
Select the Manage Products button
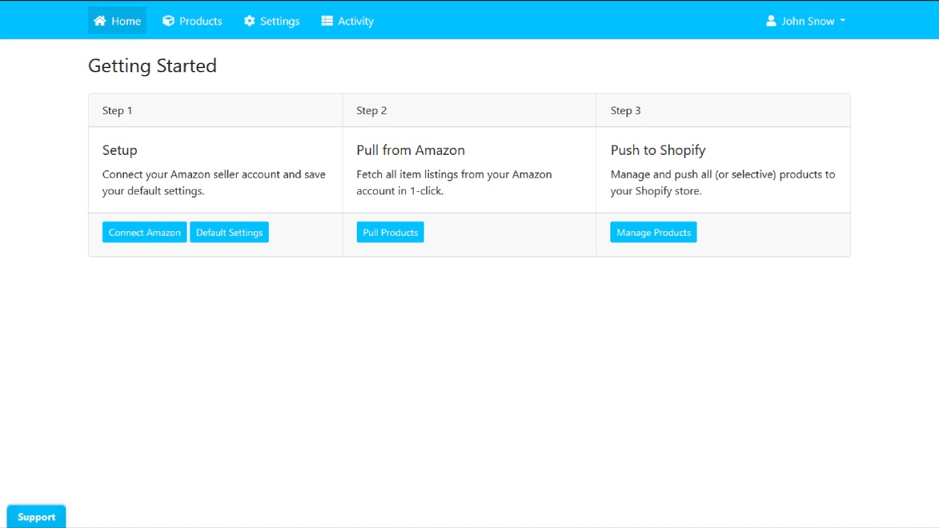[x=653, y=232]
